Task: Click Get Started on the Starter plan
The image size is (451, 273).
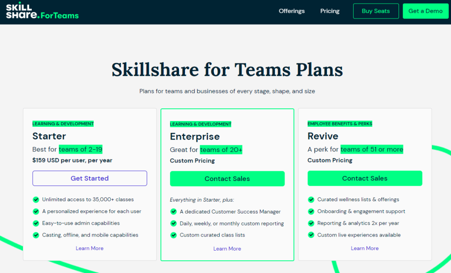Action: tap(90, 178)
